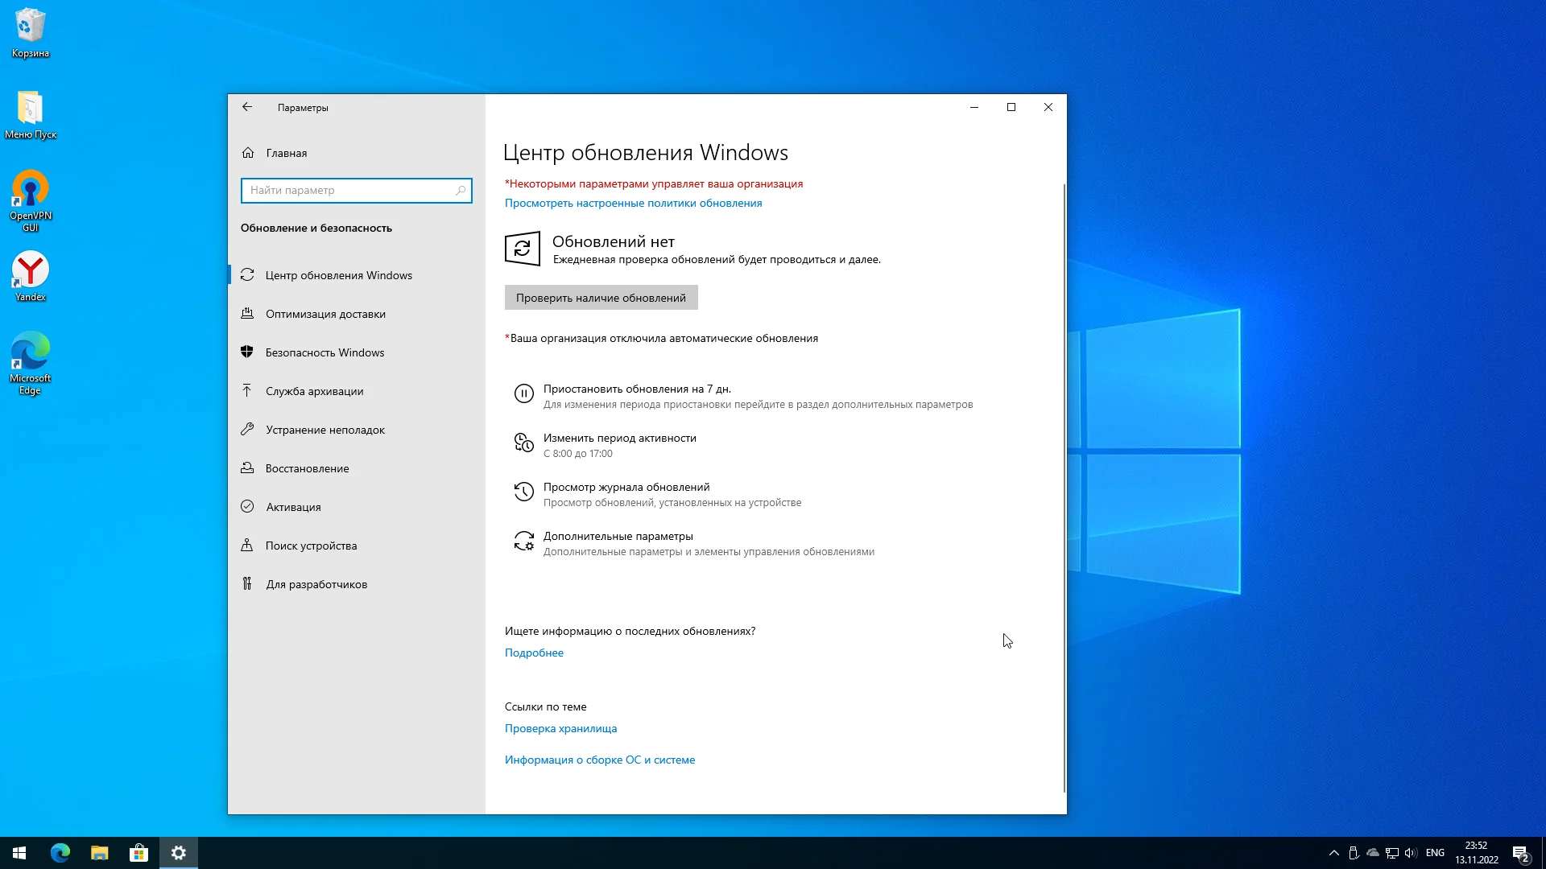
Task: Open the ENG language switcher
Action: 1434,853
